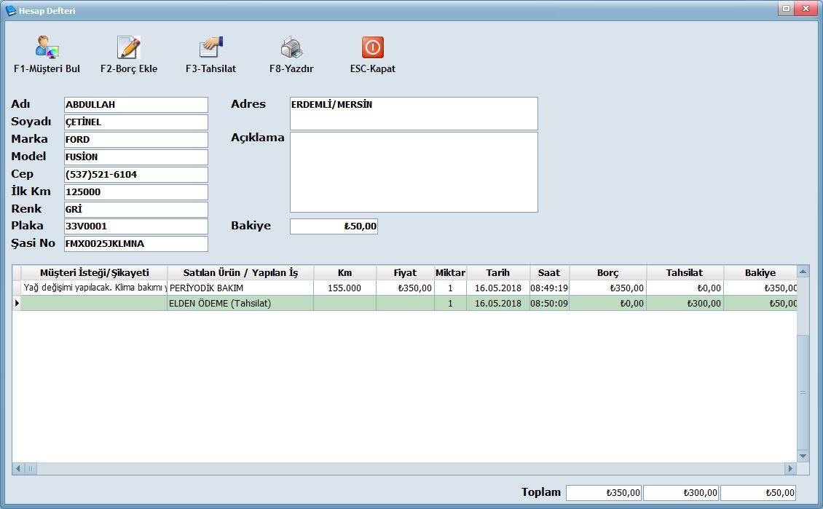Select the PERİYODİK BAKIM table row
The height and width of the screenshot is (509, 823).
(x=240, y=288)
